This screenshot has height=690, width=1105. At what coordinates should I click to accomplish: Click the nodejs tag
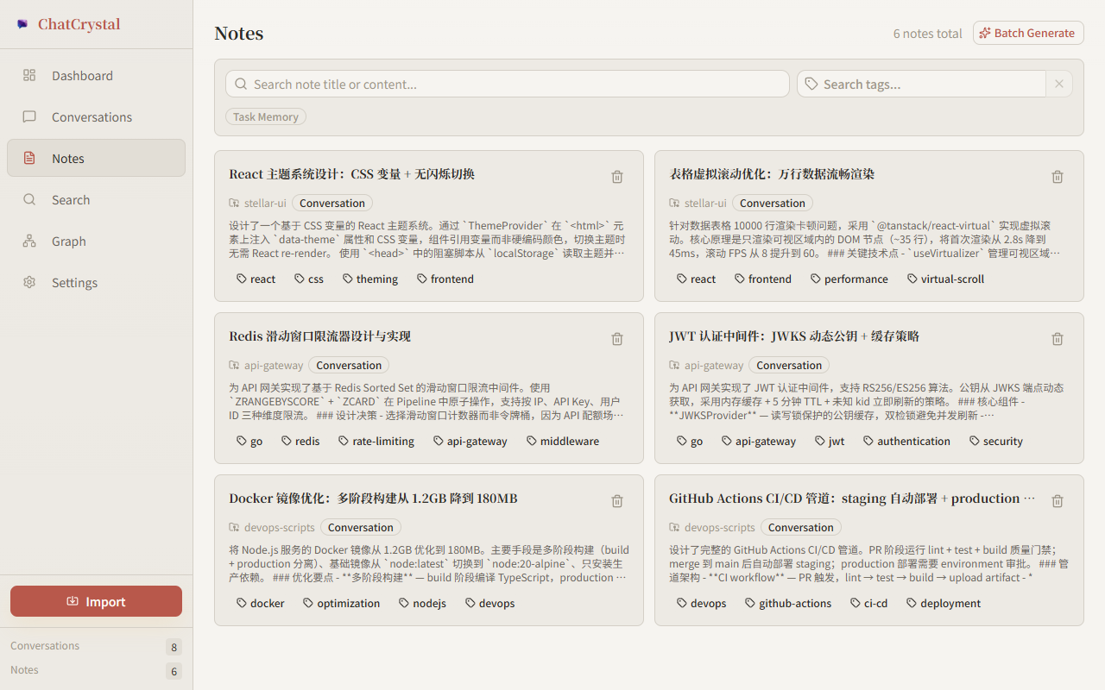click(x=423, y=603)
